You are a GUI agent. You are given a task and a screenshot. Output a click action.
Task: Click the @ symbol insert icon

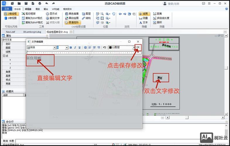click(x=85, y=48)
